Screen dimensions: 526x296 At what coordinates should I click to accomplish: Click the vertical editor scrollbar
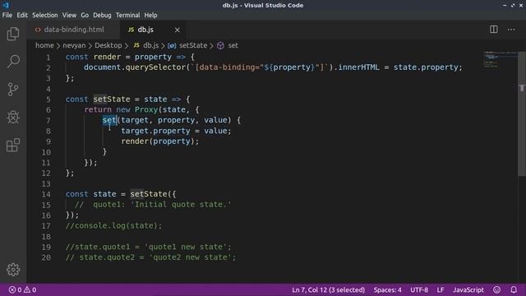click(522, 114)
